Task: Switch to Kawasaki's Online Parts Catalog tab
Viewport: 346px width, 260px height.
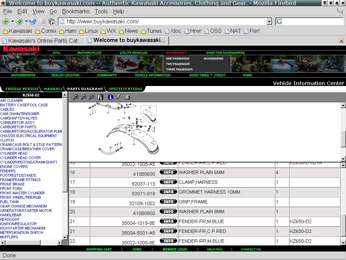Action: [42, 41]
